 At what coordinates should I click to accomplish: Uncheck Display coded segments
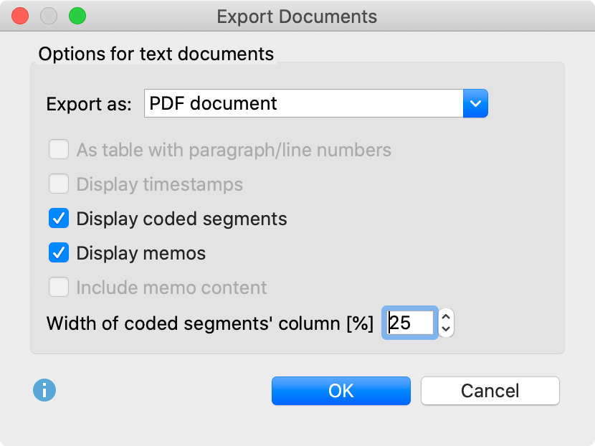click(x=59, y=219)
